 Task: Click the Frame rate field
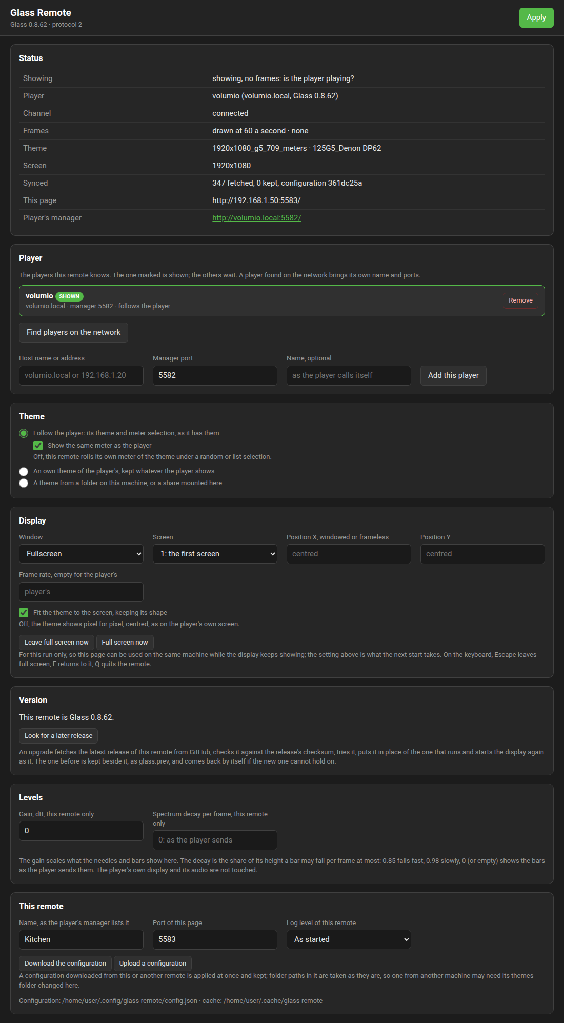[x=81, y=592]
